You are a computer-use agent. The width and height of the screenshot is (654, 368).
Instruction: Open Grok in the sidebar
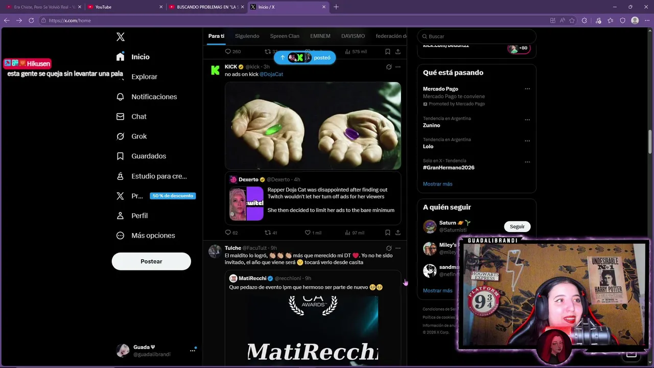pos(131,136)
